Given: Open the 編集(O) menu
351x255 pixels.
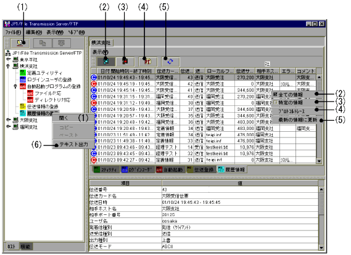Looking at the screenshot, I should point(34,32).
